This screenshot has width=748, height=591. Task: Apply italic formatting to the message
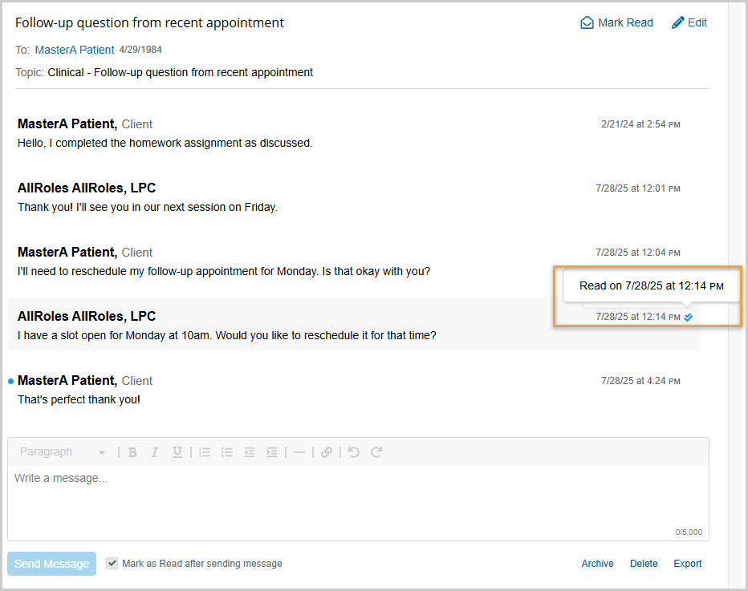pos(155,452)
